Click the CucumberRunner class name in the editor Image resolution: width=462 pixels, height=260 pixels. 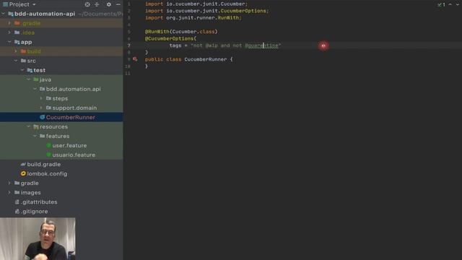205,59
